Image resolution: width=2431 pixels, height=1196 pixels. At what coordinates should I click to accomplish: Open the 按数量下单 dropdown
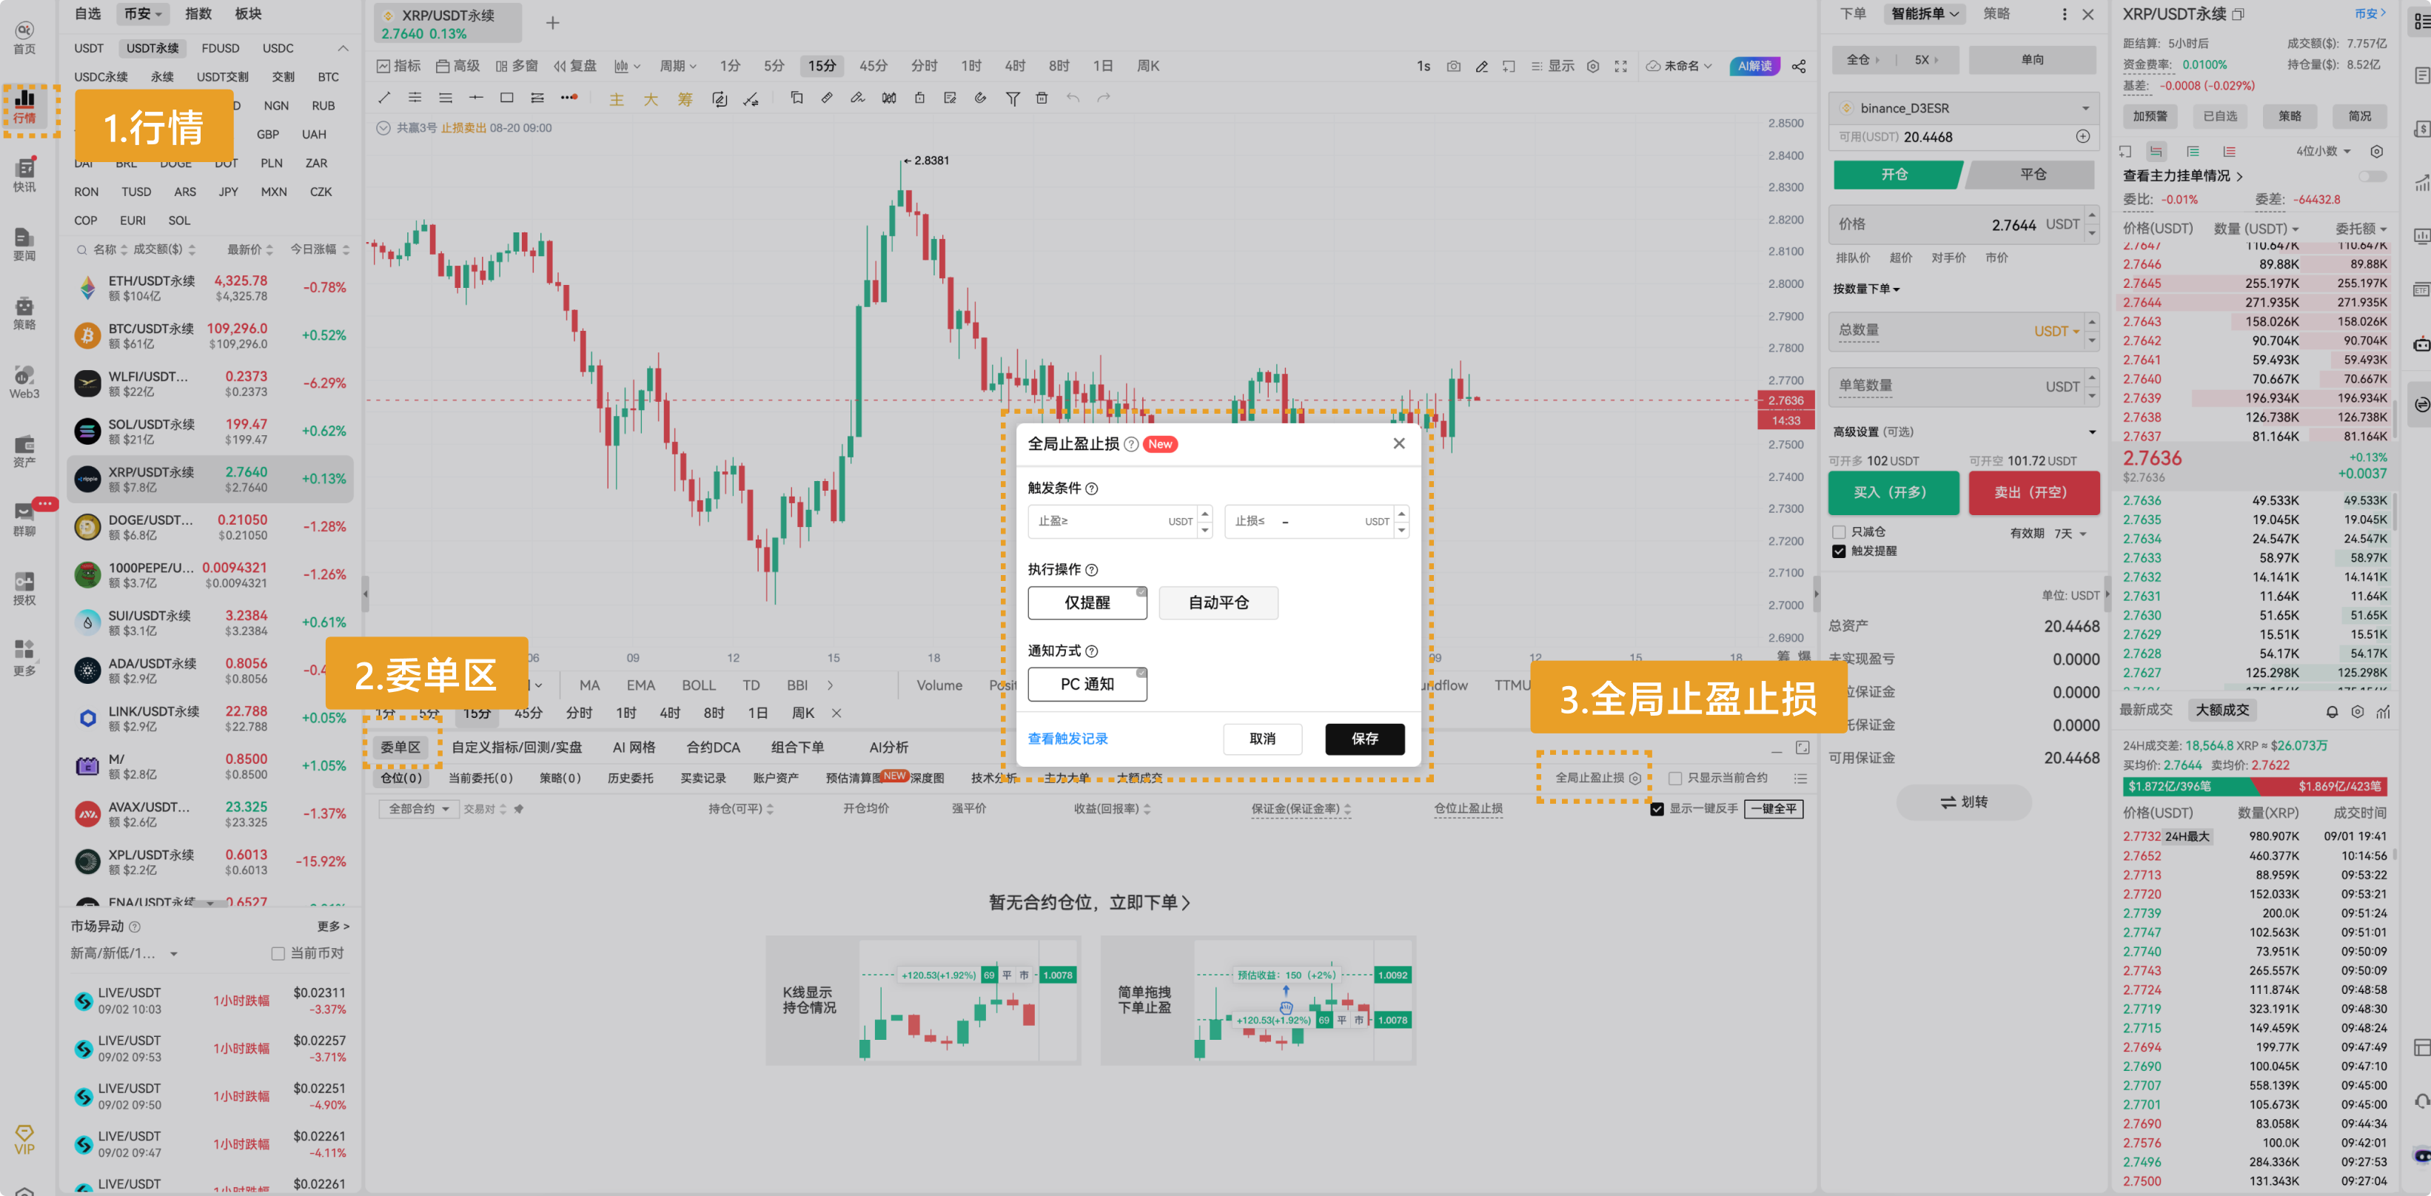tap(1865, 289)
